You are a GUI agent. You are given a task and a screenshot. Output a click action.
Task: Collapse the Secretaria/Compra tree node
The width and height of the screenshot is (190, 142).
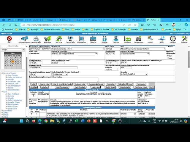pyautogui.click(x=2, y=73)
